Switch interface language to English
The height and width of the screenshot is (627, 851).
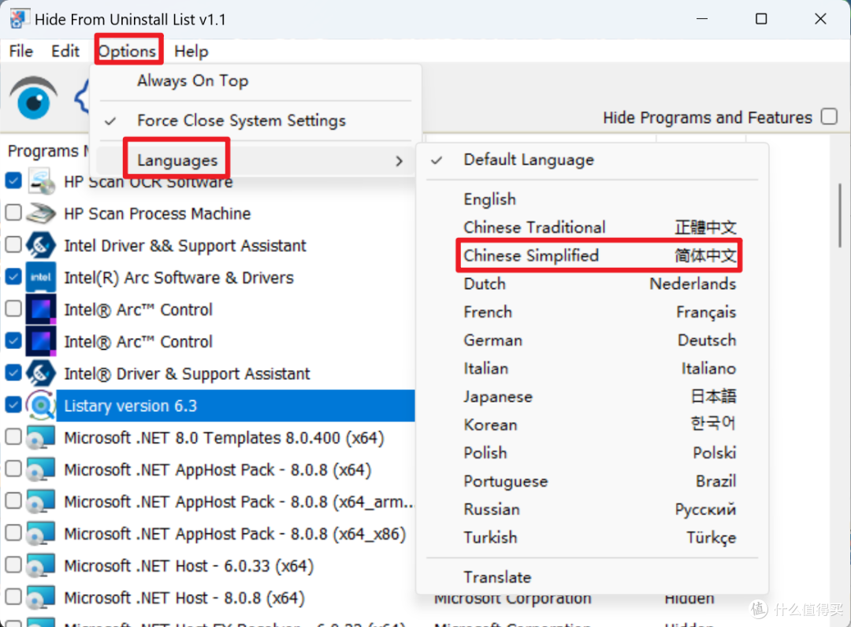(593, 199)
